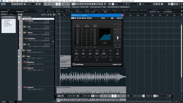The height and width of the screenshot is (103, 183).
Task: Select ВОКАЛ in inspector group list
Action: [x=8, y=23]
